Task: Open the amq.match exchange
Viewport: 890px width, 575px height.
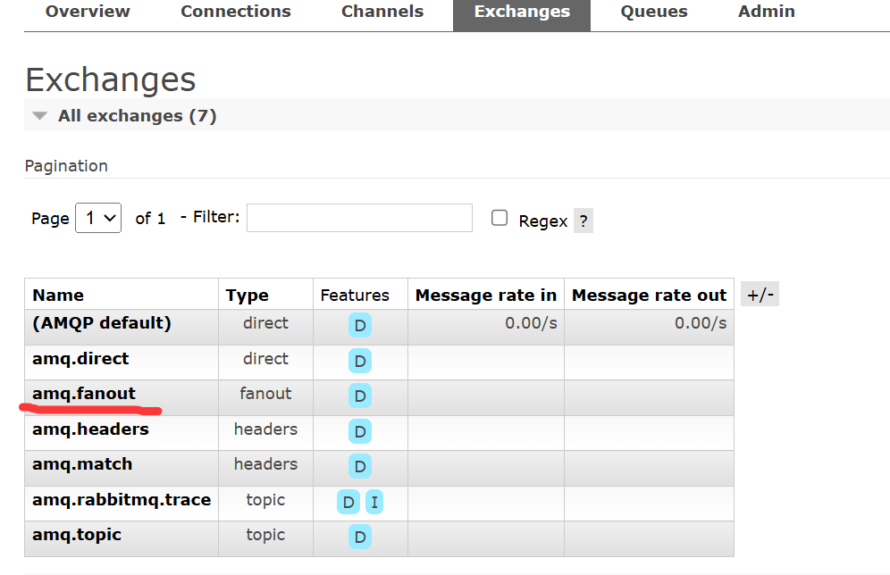Action: (x=82, y=464)
